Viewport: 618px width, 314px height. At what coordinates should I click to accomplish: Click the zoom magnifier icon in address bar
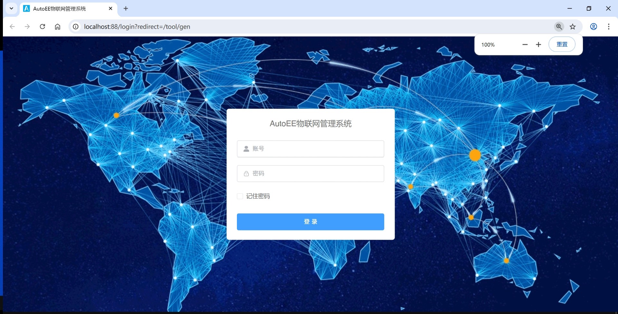click(559, 27)
